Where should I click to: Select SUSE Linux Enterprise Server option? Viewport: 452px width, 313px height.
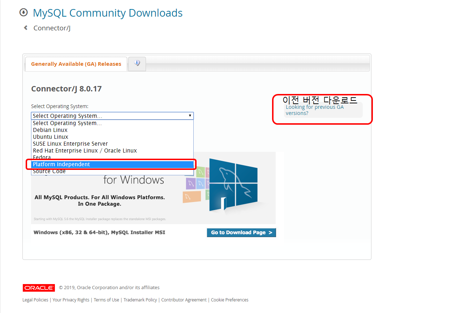(112, 144)
